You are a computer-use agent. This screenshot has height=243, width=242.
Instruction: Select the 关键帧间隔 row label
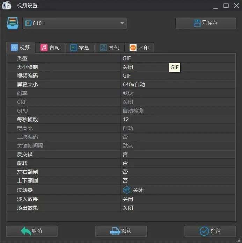30,146
